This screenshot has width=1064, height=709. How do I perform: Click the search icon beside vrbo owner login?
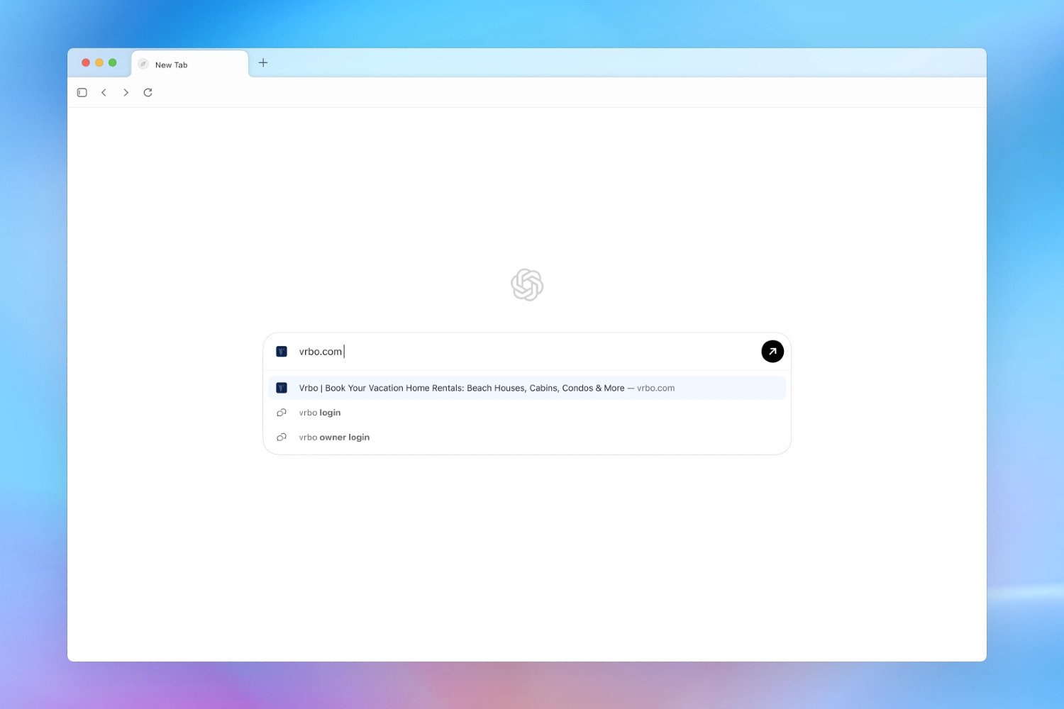(x=282, y=437)
